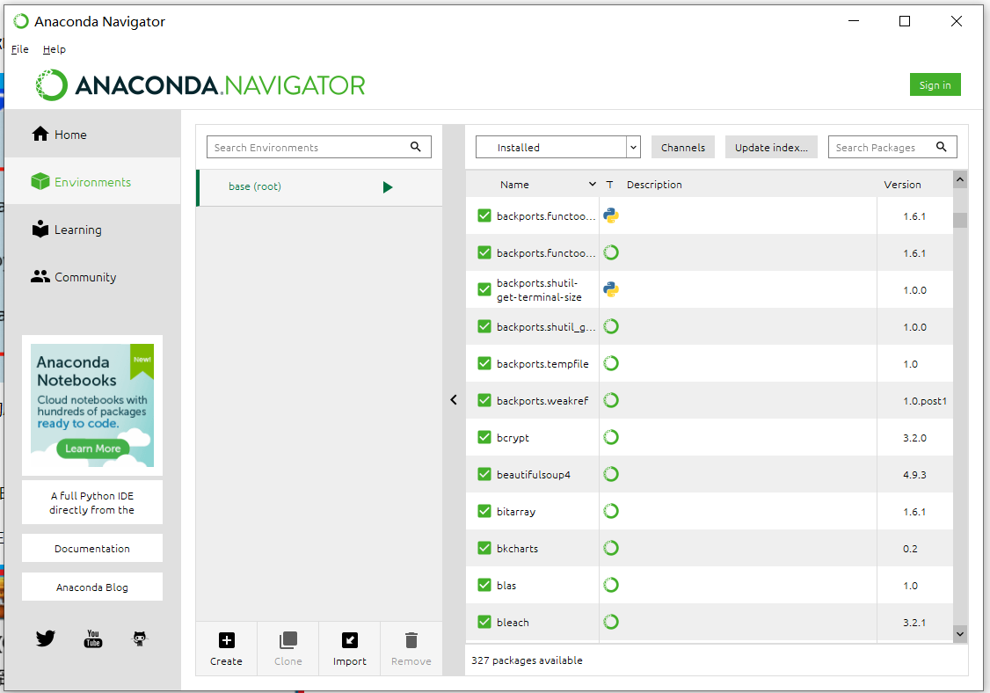Uncheck the bitarray package checkbox
The image size is (990, 693).
(484, 511)
